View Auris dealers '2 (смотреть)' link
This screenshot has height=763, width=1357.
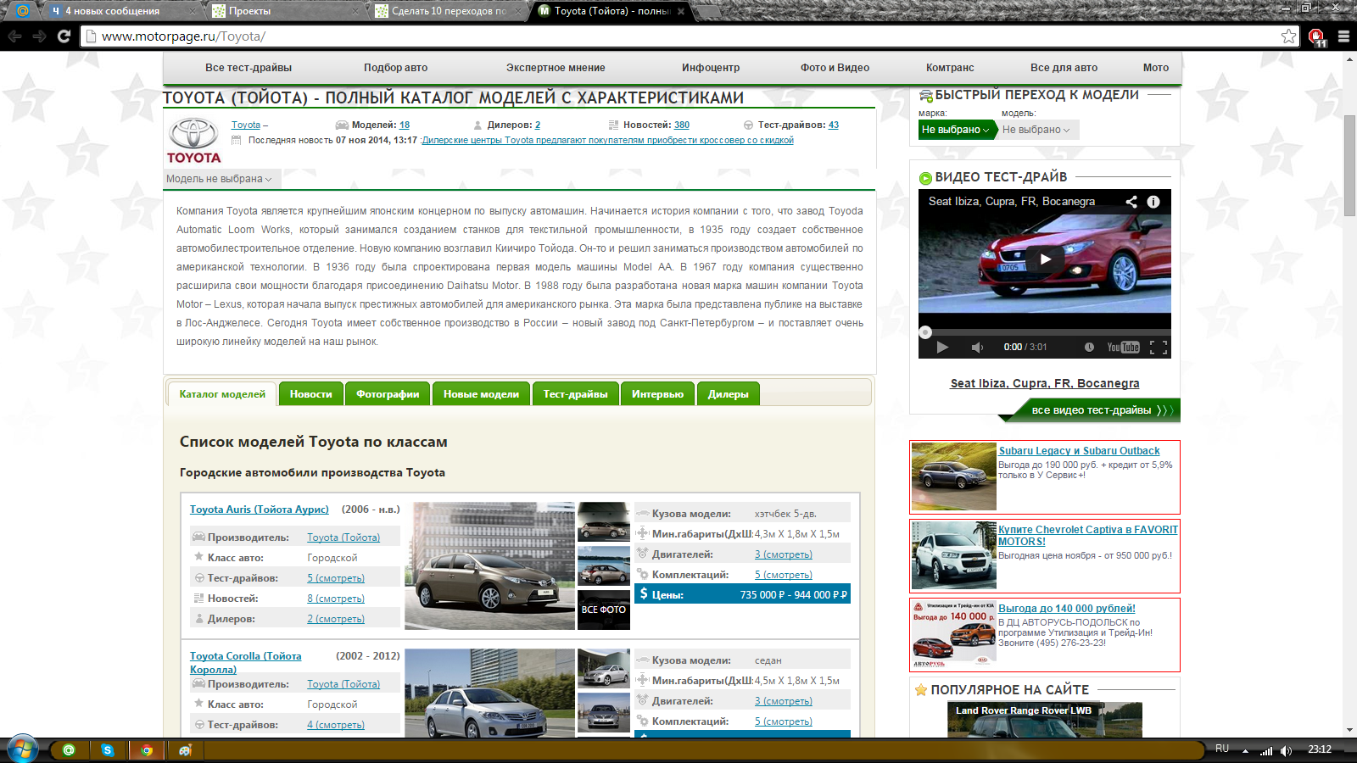click(x=336, y=619)
